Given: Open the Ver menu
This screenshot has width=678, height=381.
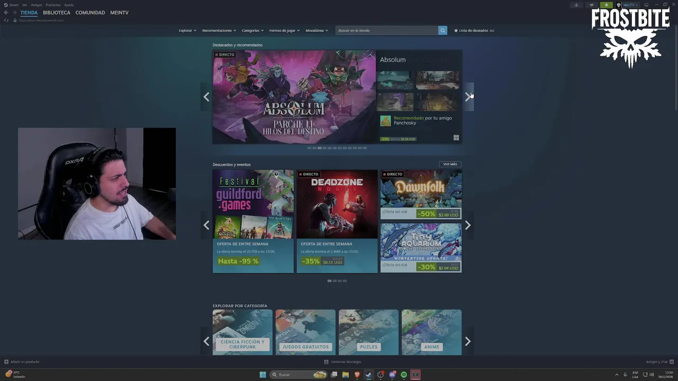Looking at the screenshot, I should tap(24, 5).
